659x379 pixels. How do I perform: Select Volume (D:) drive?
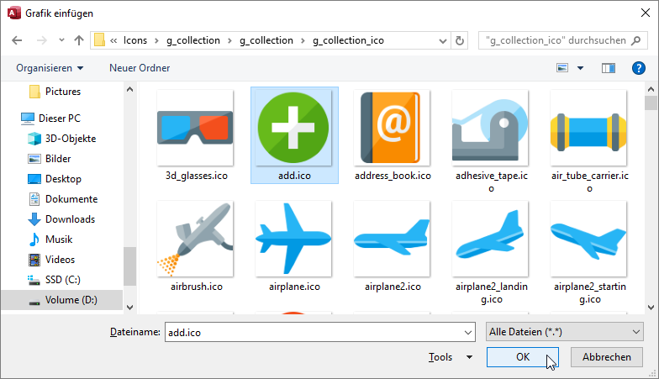point(62,300)
